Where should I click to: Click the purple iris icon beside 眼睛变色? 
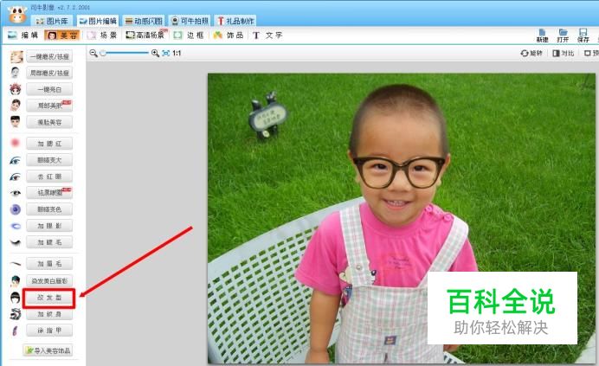16,209
